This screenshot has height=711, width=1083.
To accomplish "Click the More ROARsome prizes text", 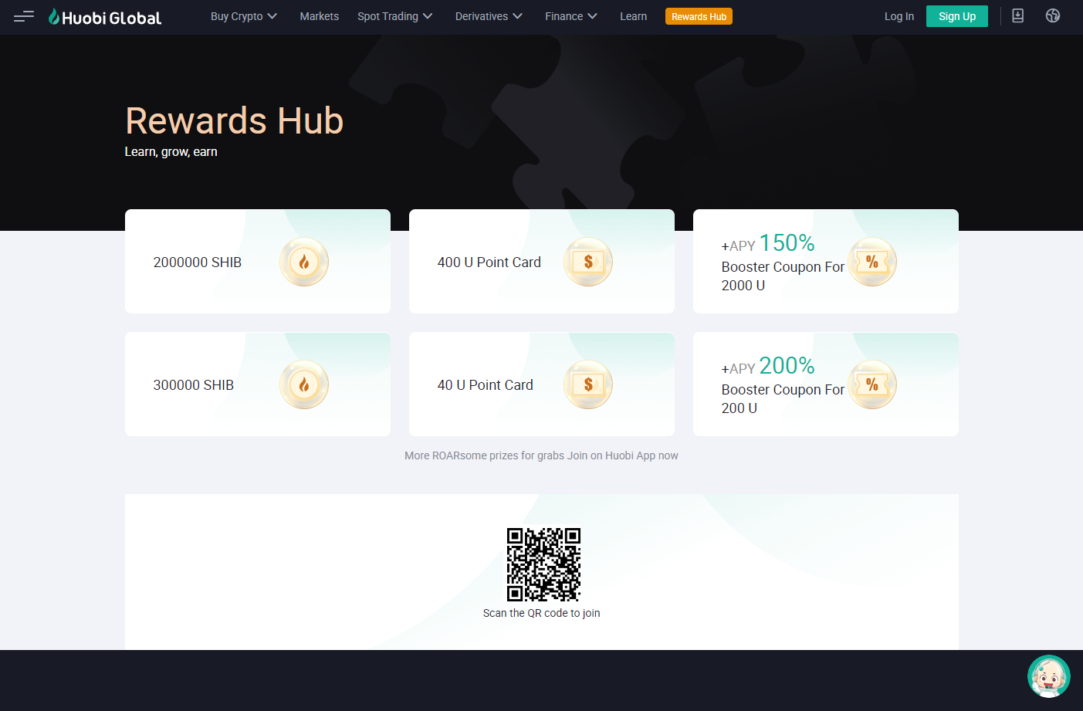I will 541,455.
